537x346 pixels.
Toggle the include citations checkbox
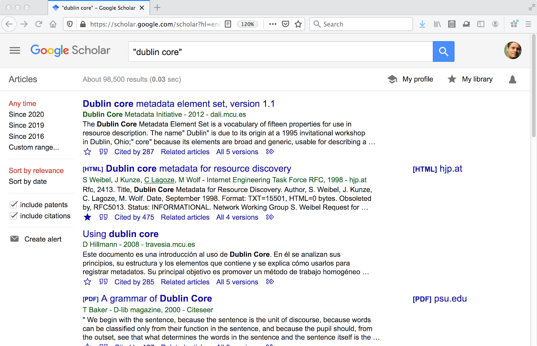[13, 216]
